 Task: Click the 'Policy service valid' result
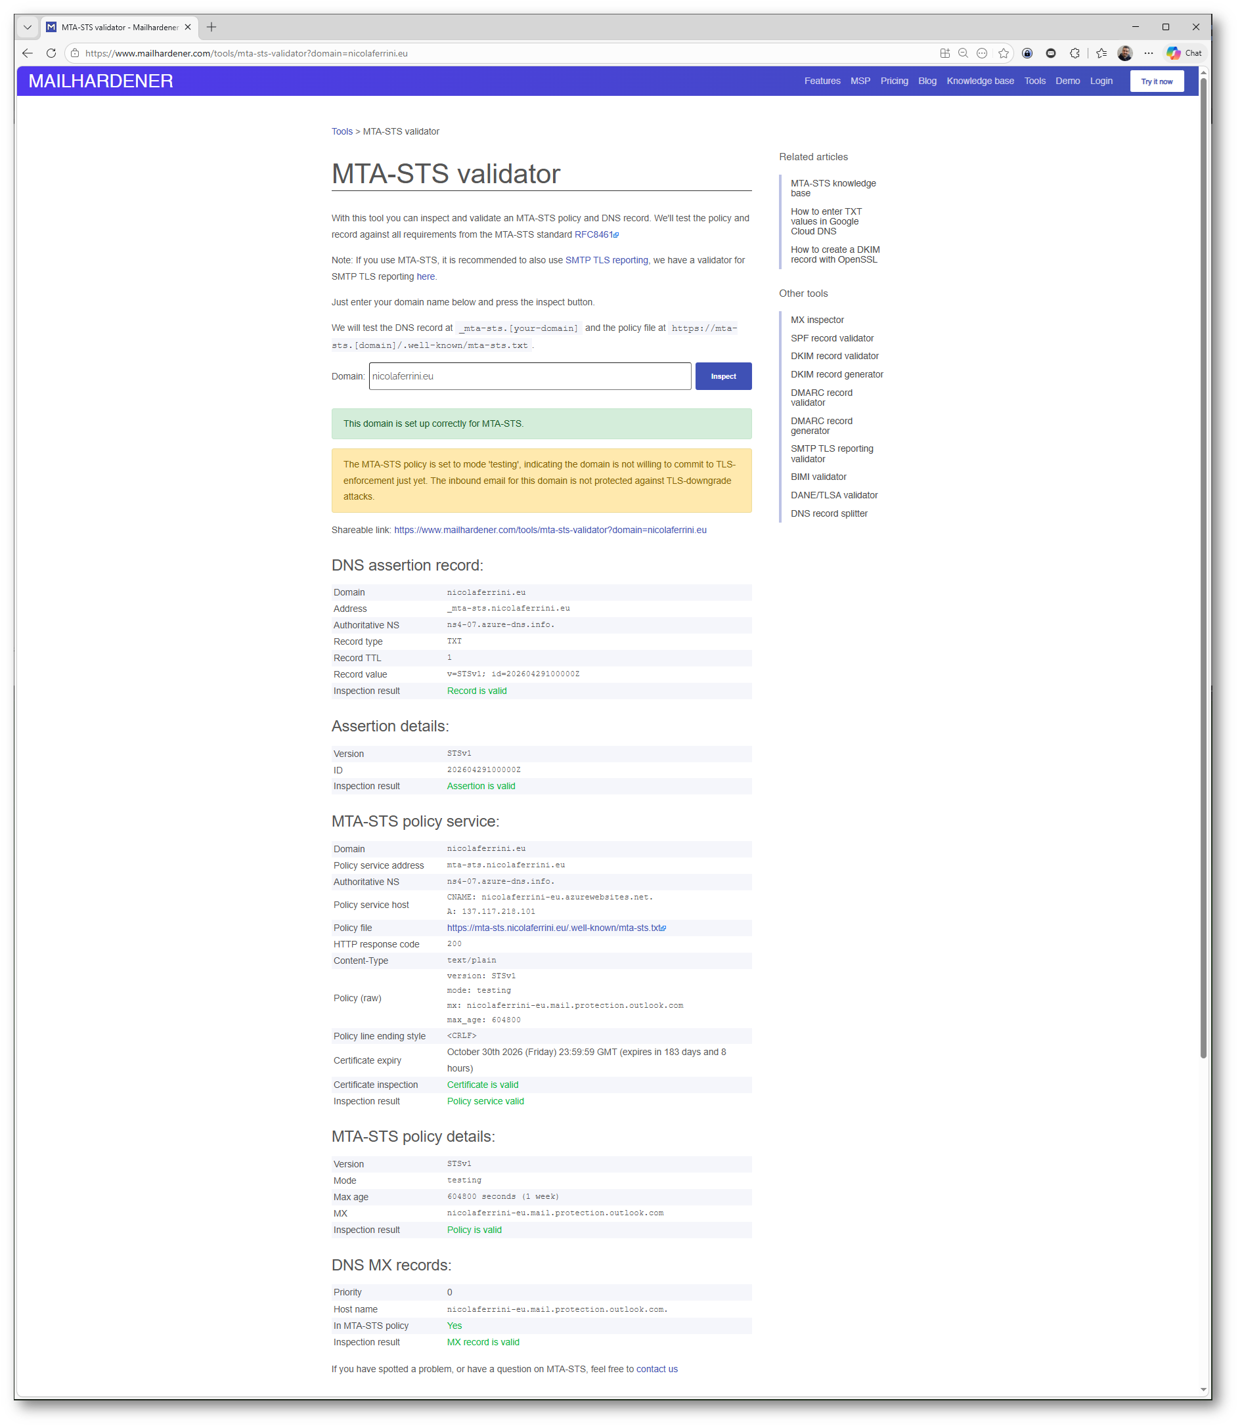tap(485, 1102)
